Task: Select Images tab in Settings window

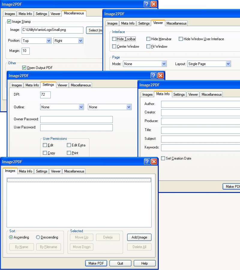Action: point(17,85)
